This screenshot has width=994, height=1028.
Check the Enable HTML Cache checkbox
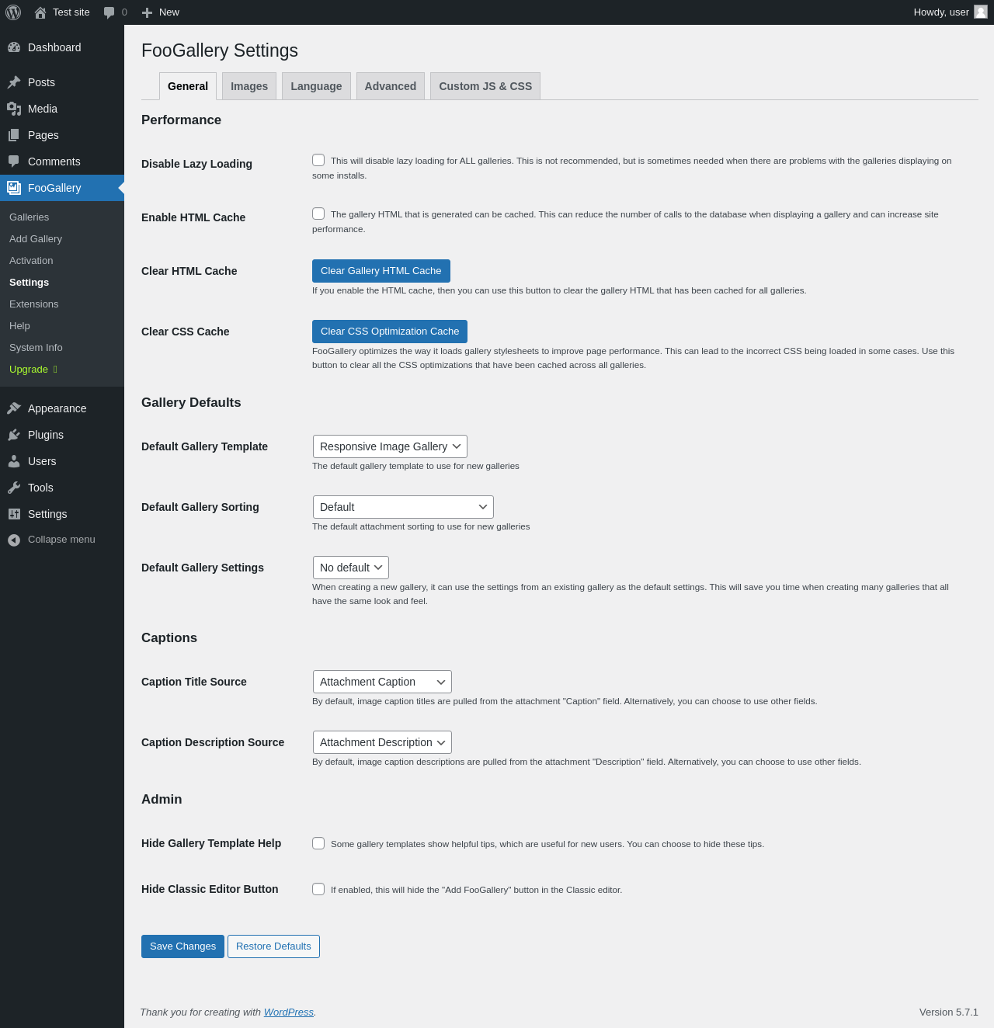tap(318, 214)
